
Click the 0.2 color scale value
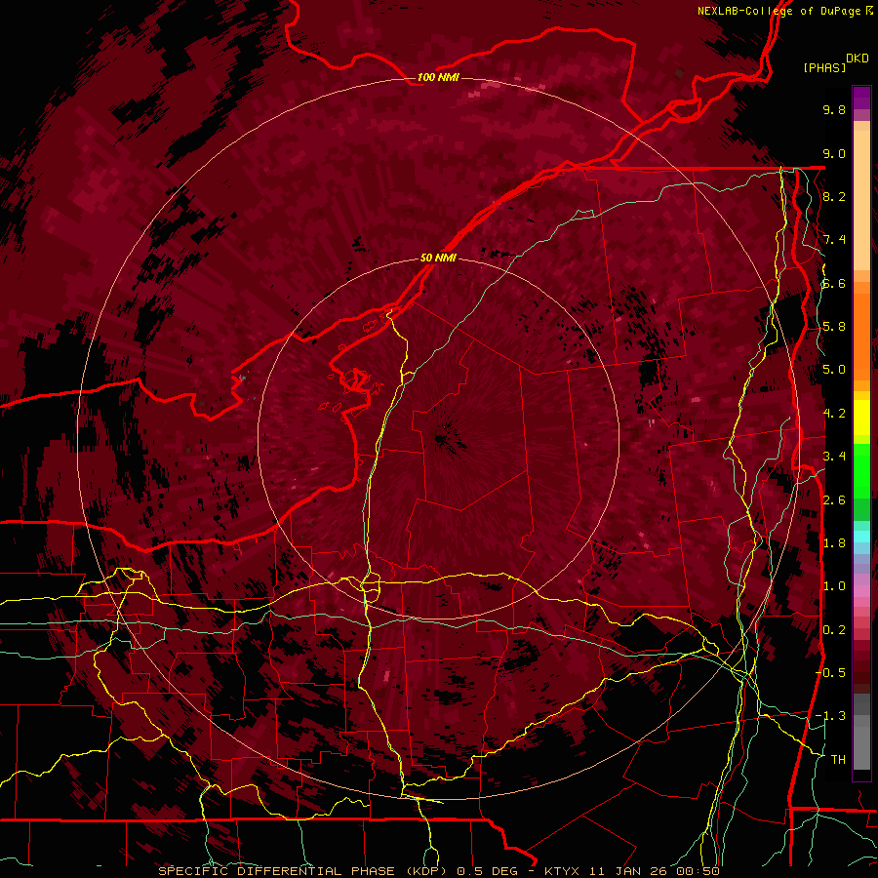(x=834, y=630)
